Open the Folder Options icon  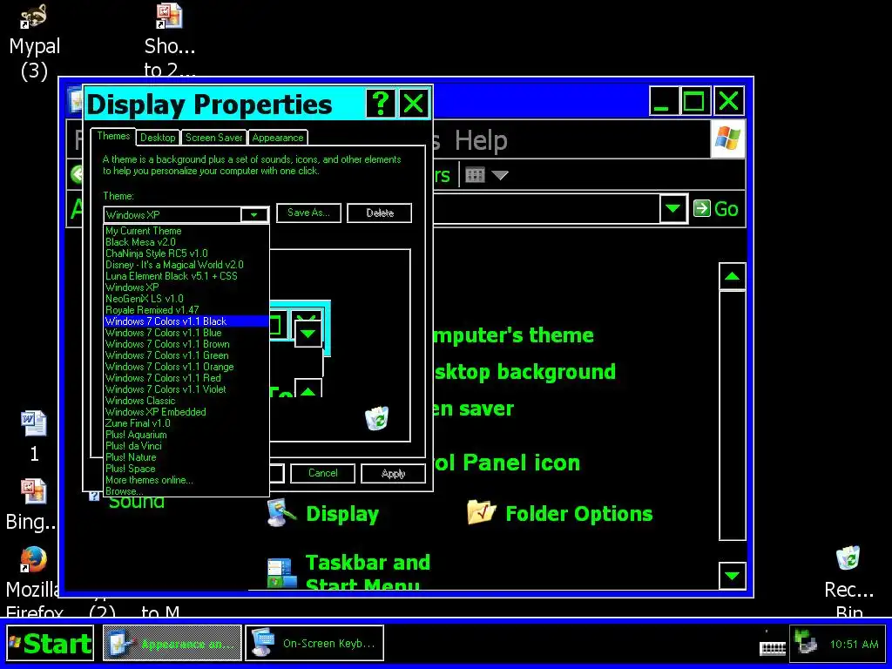click(x=560, y=514)
